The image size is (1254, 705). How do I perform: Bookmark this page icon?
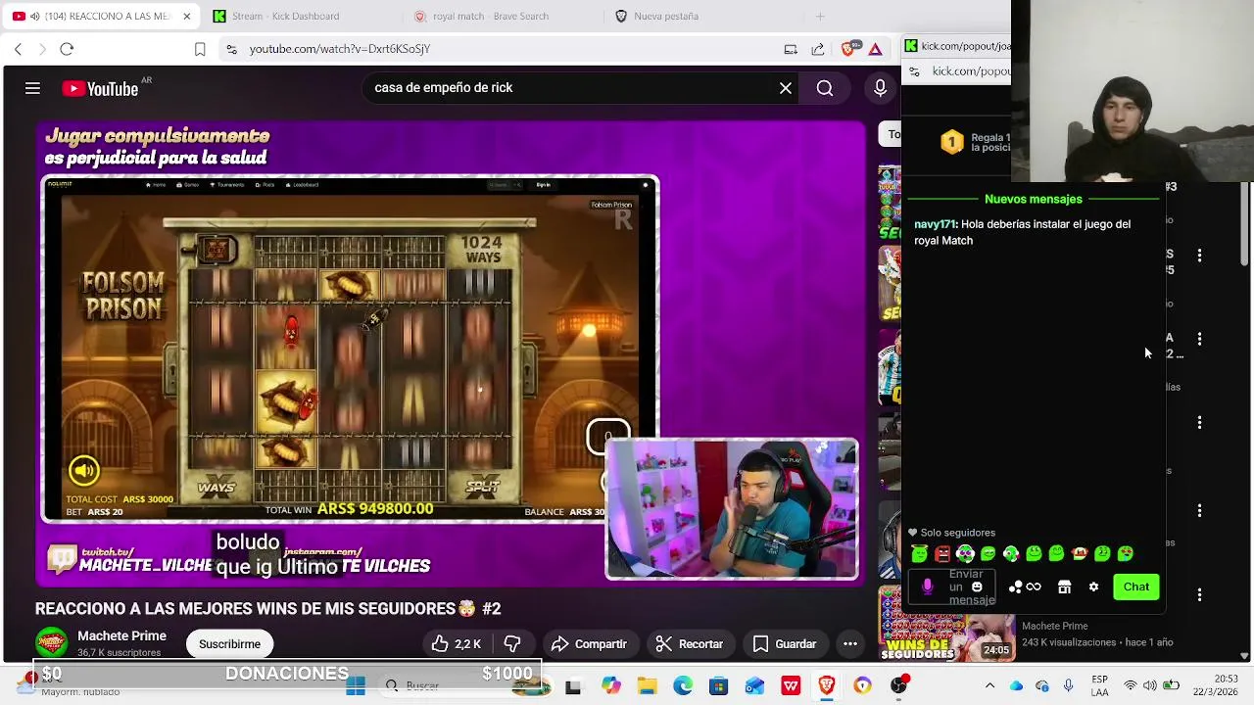tap(200, 49)
